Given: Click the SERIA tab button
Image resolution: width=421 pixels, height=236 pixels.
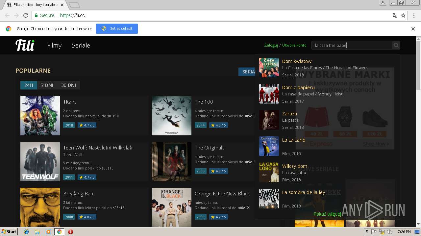Looking at the screenshot, I should (247, 72).
